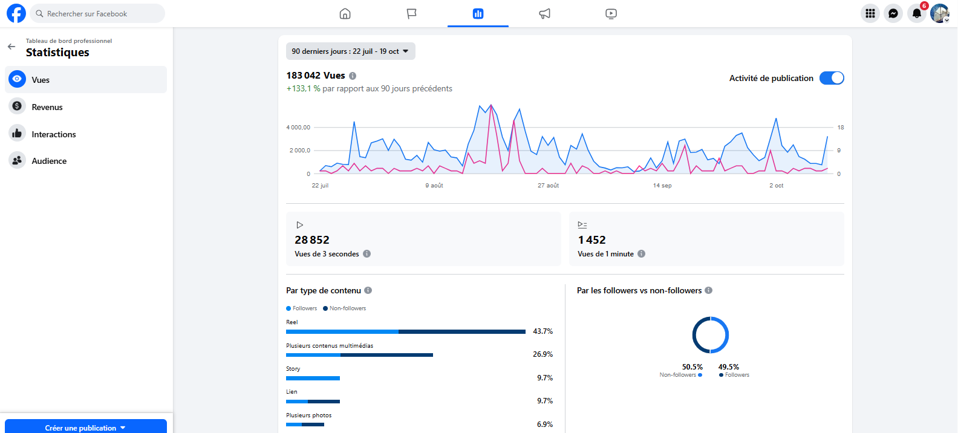Open the Créer une publication dropdown

coord(85,427)
